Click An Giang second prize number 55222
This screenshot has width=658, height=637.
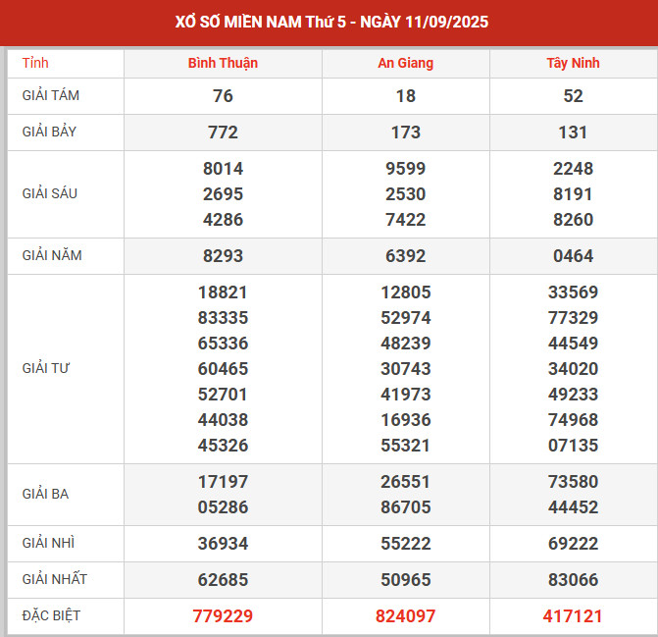pyautogui.click(x=405, y=544)
